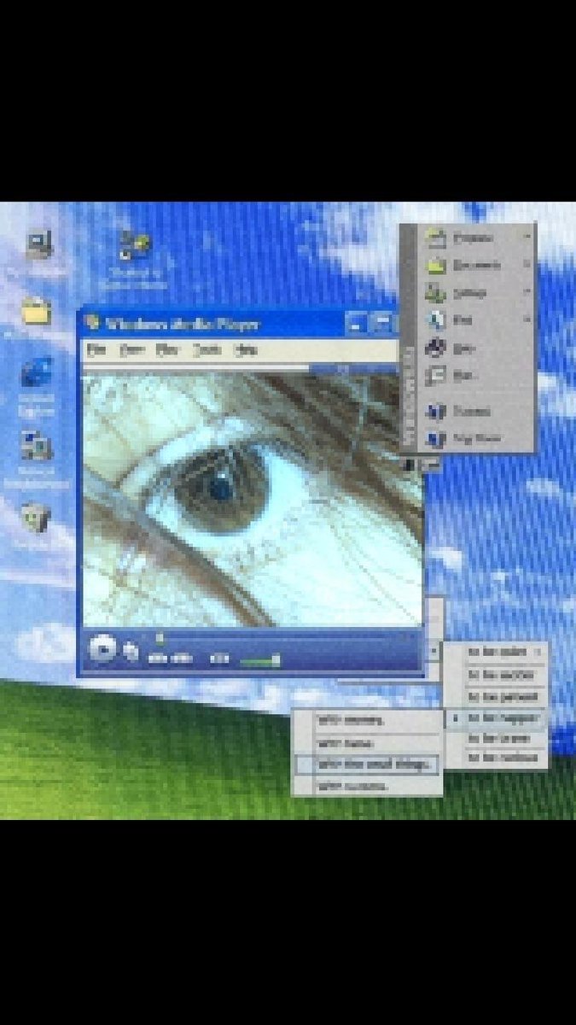This screenshot has height=1025, width=576.
Task: Choose the last "to be" submenu entry
Action: click(x=497, y=758)
